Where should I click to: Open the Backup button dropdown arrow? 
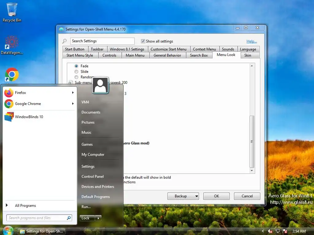tap(197, 196)
